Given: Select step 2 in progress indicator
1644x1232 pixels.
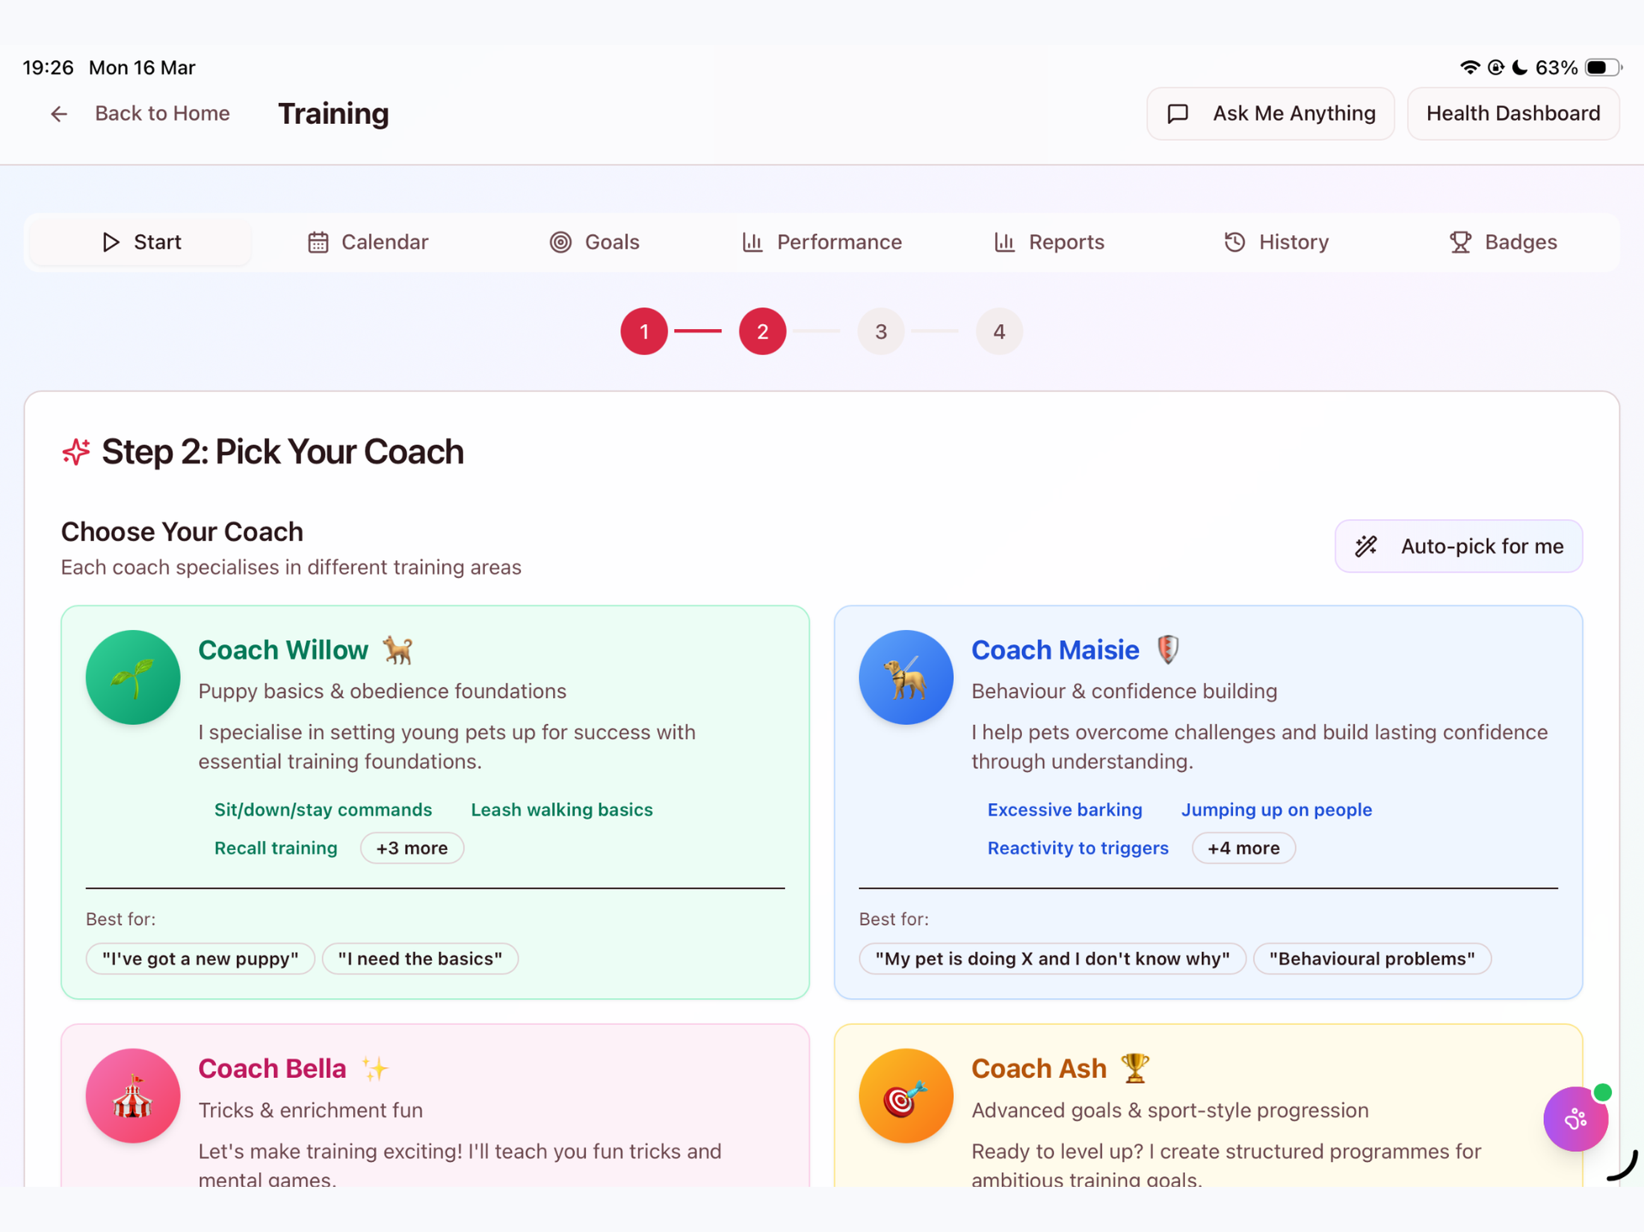Looking at the screenshot, I should 762,331.
